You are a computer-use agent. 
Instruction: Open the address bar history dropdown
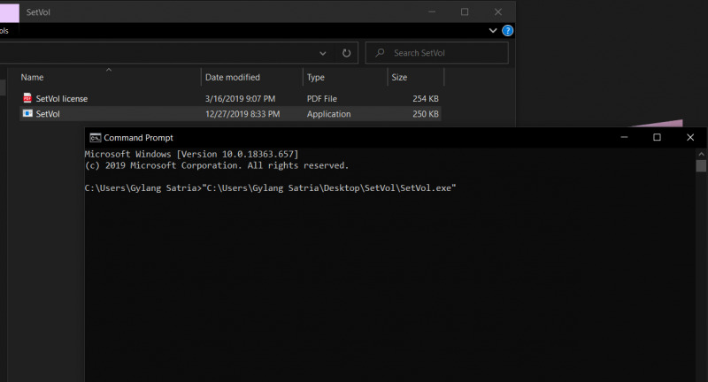click(x=323, y=53)
